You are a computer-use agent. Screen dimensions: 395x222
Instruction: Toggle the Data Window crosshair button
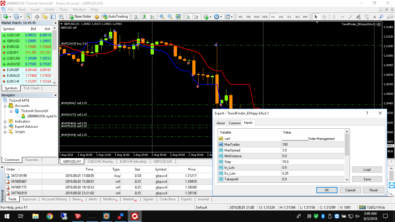pos(37,17)
